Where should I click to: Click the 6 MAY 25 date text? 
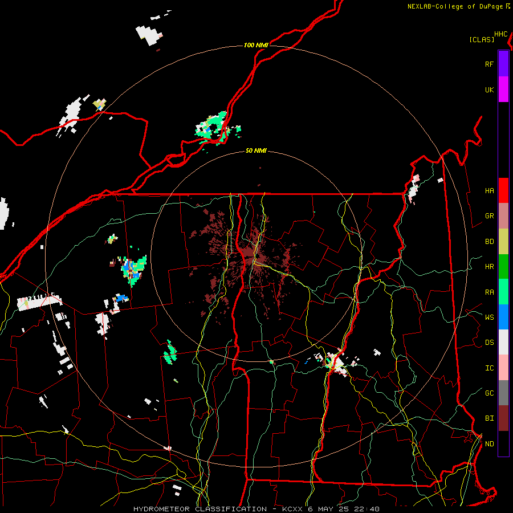pos(331,509)
